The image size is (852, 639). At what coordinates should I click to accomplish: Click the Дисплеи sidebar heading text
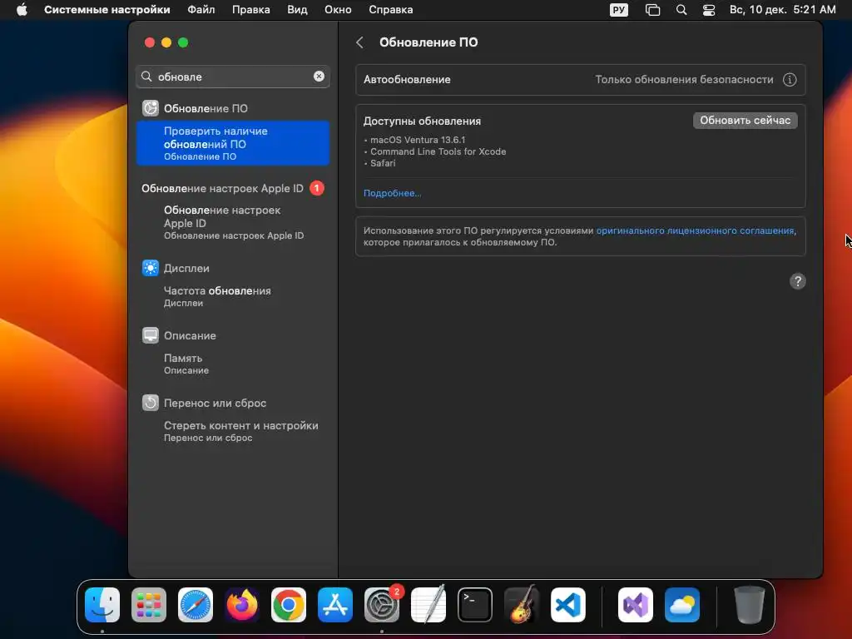186,269
